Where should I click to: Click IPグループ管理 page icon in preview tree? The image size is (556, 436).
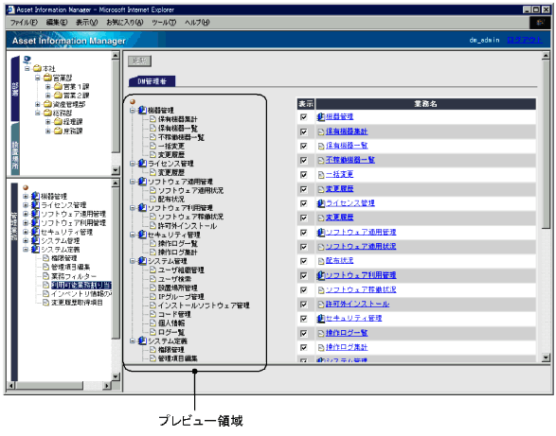[152, 296]
